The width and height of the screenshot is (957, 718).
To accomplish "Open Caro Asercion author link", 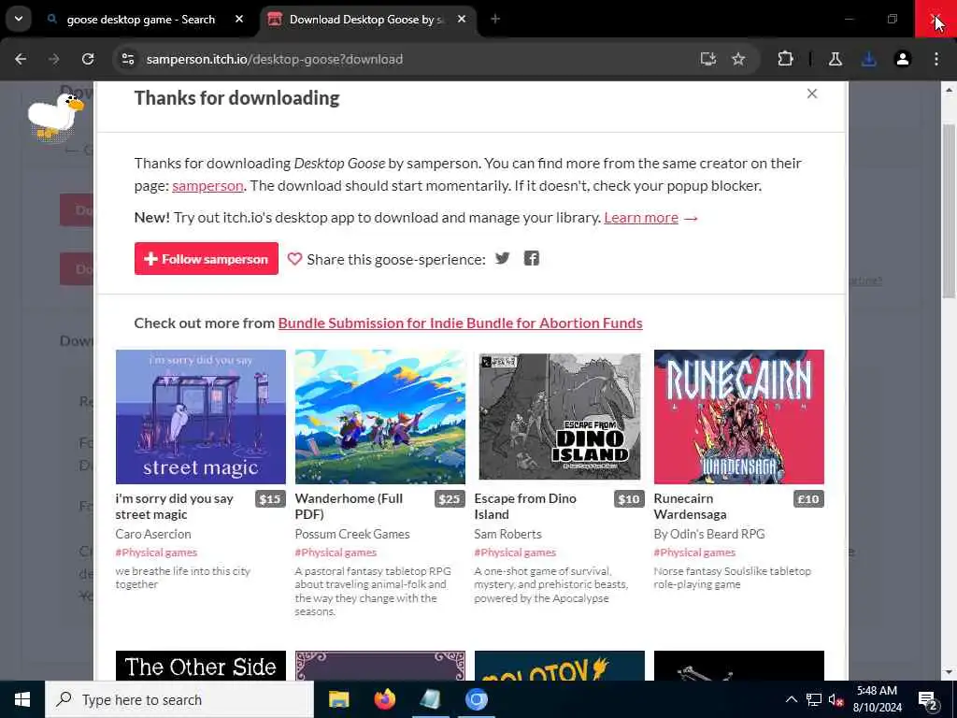I will (x=153, y=534).
